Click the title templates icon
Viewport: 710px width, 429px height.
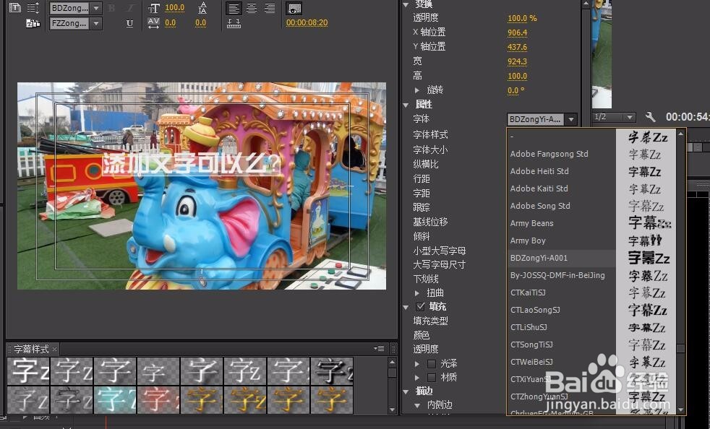tap(33, 23)
